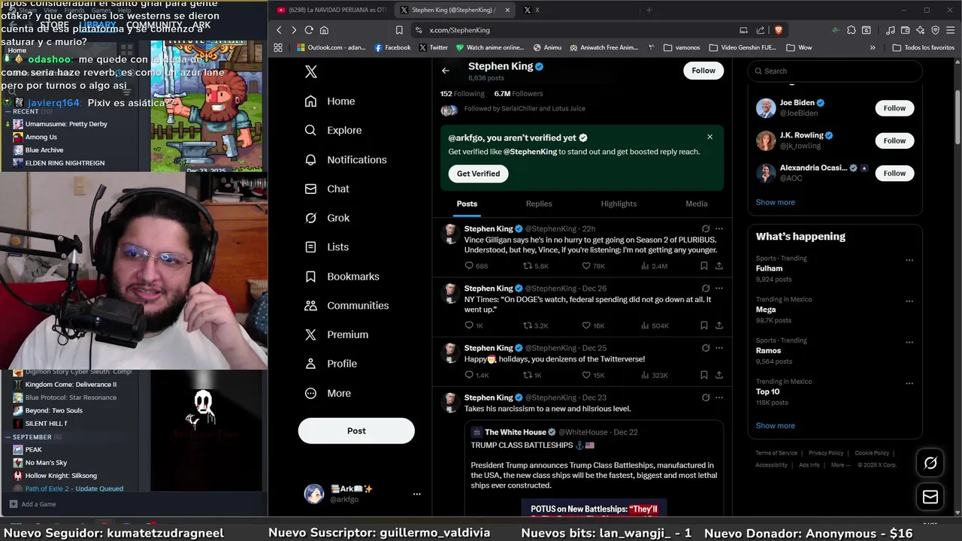The height and width of the screenshot is (541, 962).
Task: Open the Facebook bookmark
Action: [x=392, y=47]
